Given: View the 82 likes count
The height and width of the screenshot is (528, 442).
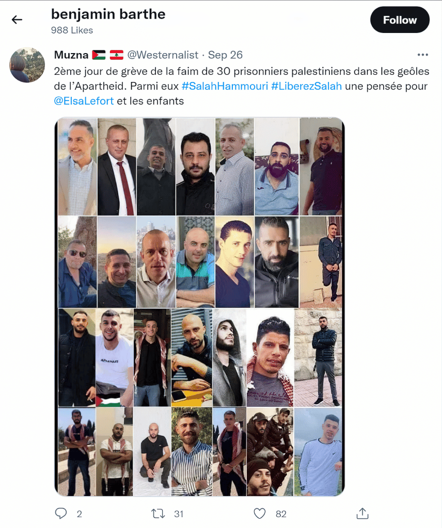Looking at the screenshot, I should coord(281,514).
